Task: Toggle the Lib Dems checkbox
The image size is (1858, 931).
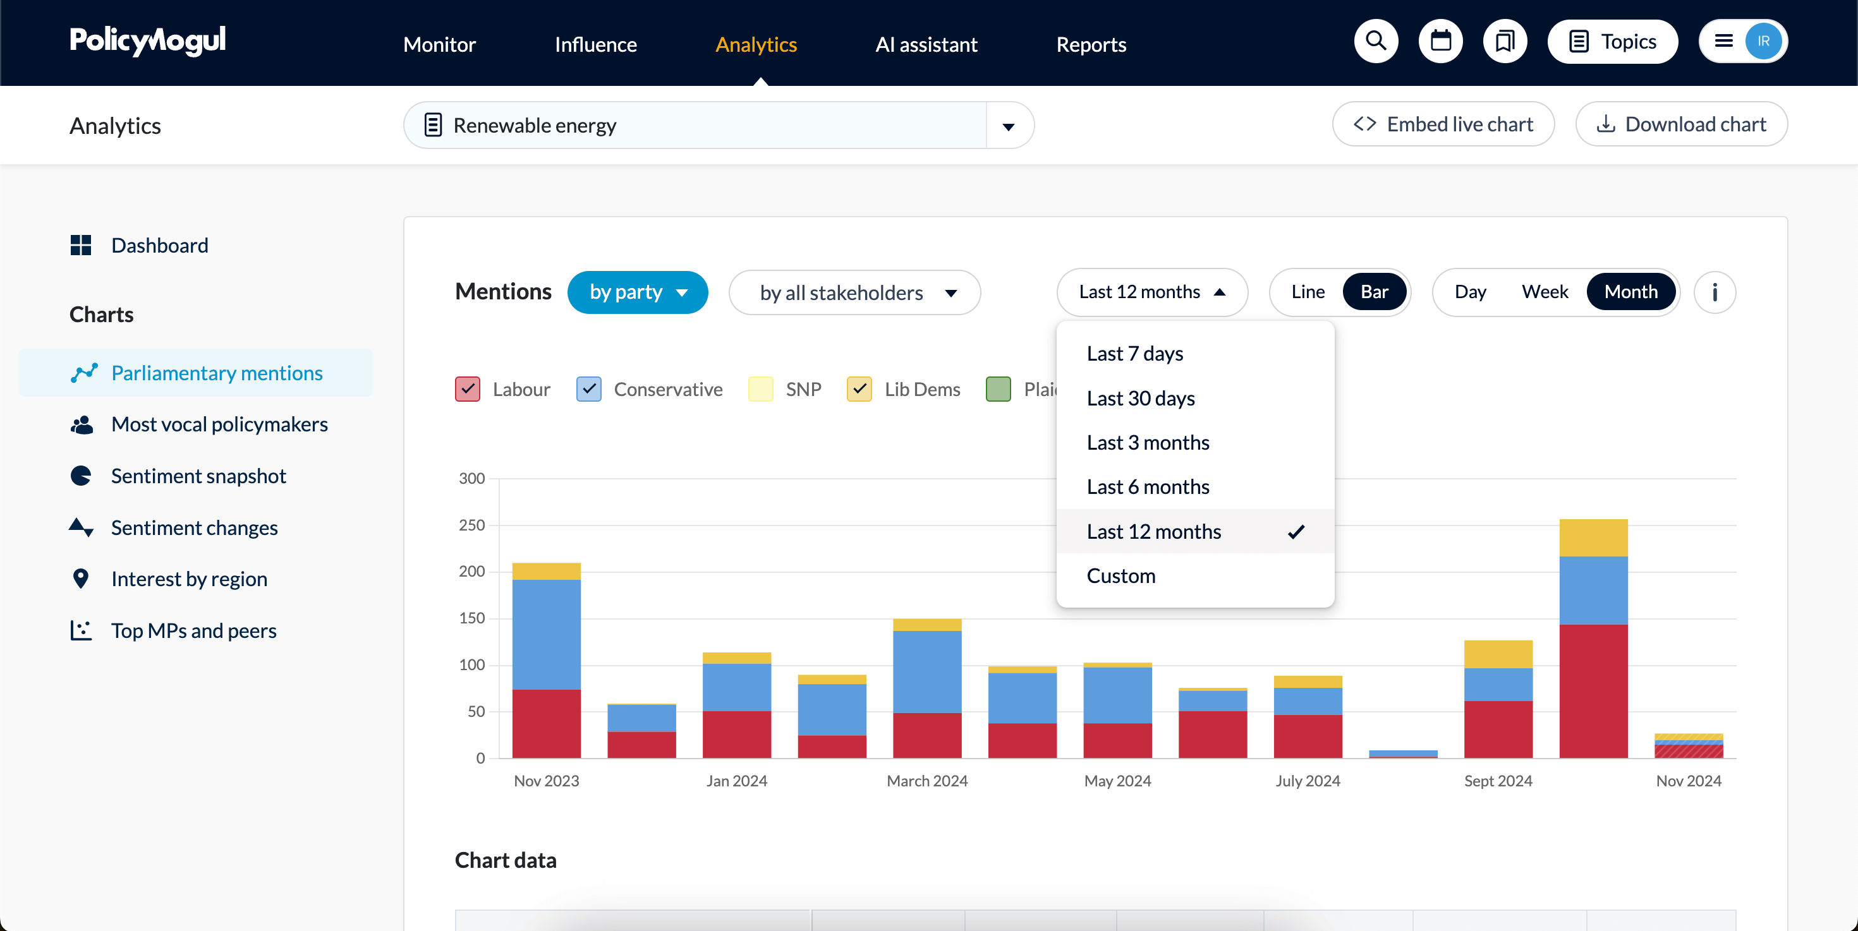Action: click(859, 389)
